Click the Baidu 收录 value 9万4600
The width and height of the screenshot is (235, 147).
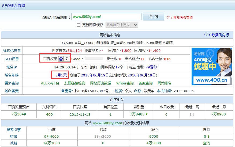click(51, 136)
